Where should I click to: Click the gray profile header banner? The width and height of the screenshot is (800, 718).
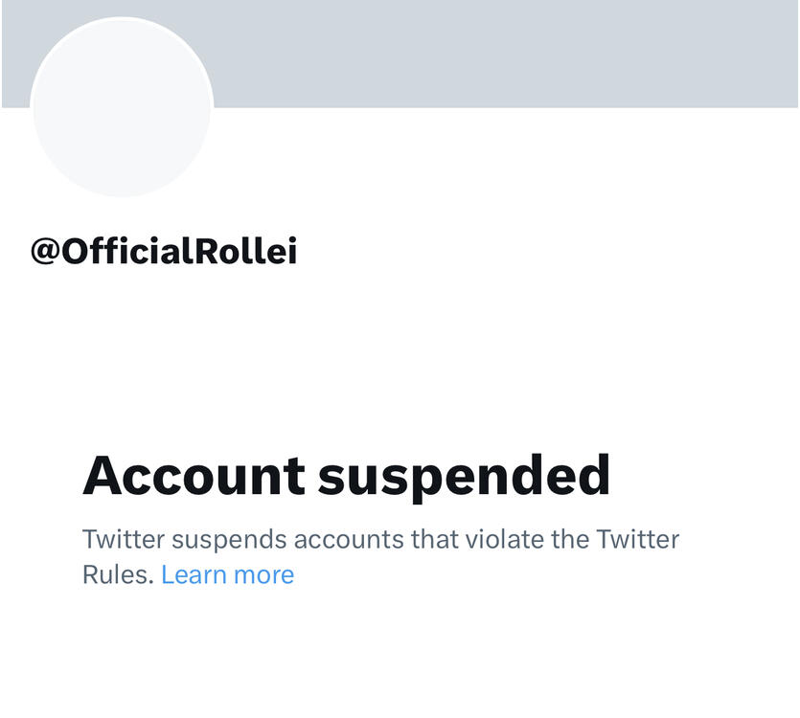tap(498, 53)
